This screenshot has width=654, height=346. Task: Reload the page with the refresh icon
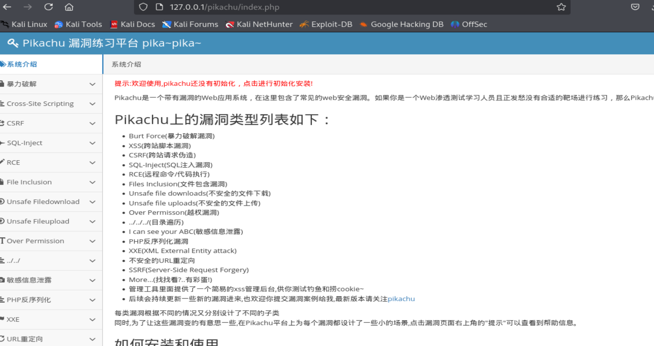[48, 7]
